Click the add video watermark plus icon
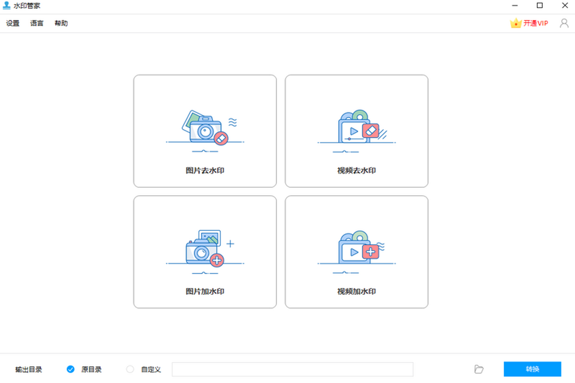 [370, 252]
